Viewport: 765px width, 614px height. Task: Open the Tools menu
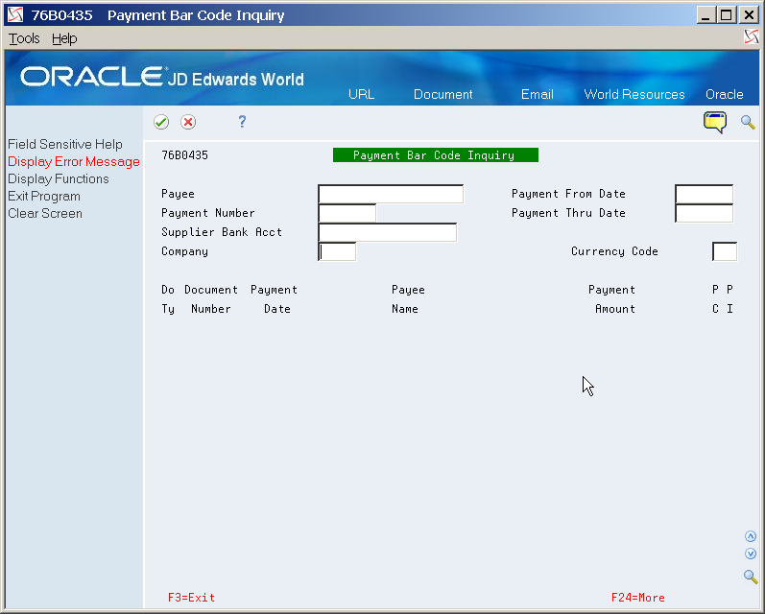(x=24, y=38)
